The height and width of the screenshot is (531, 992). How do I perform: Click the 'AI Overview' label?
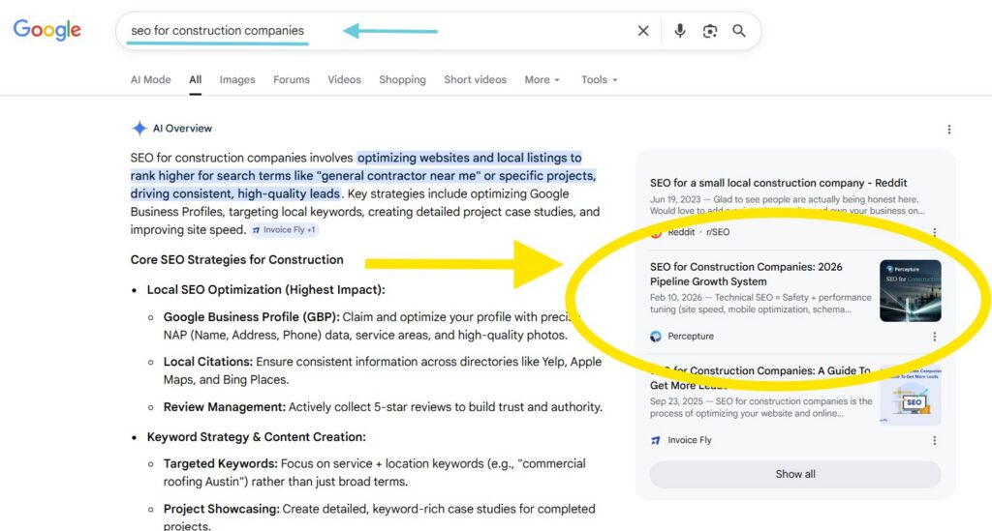tap(182, 129)
